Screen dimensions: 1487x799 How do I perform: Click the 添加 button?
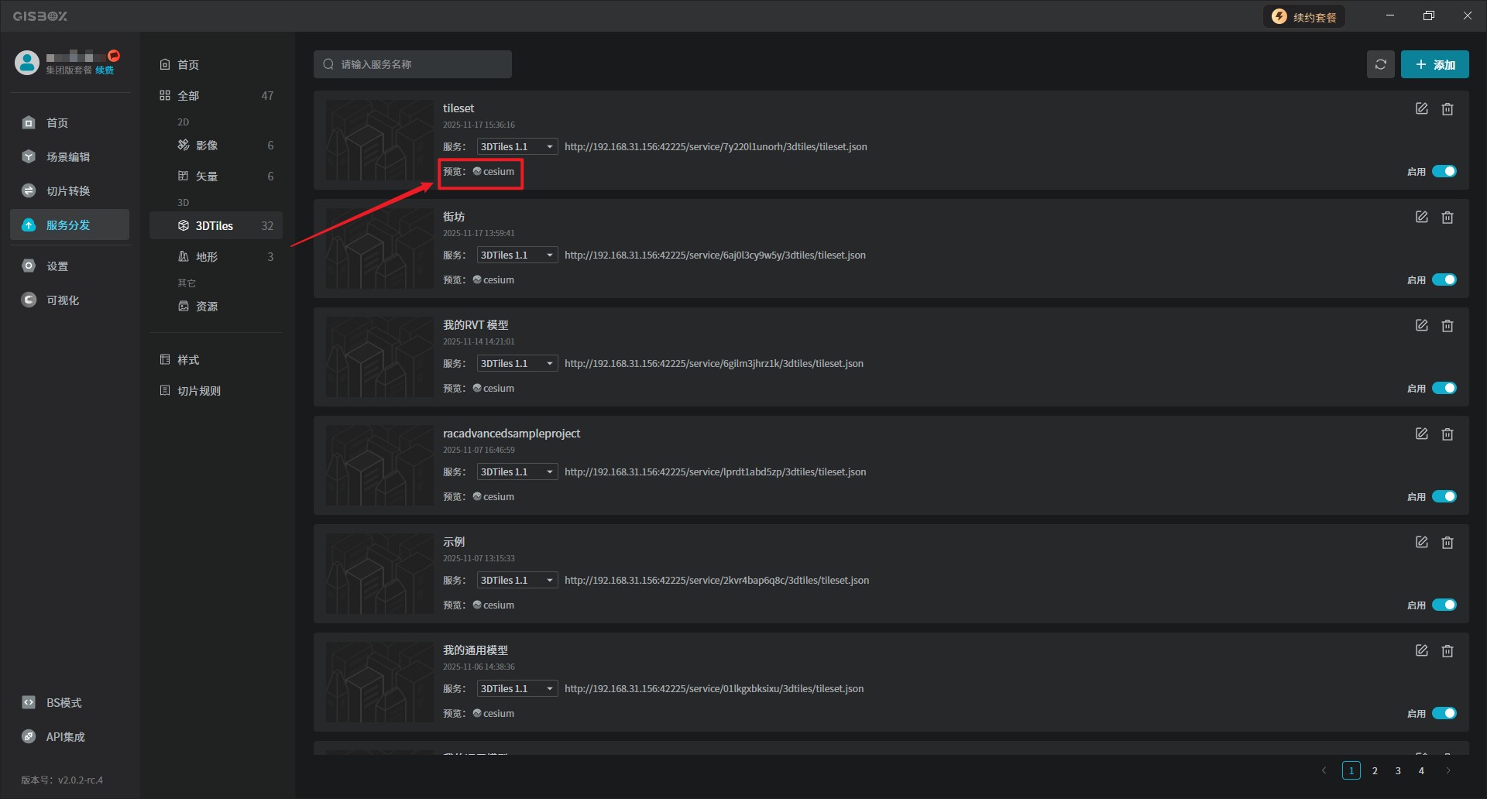tap(1434, 64)
